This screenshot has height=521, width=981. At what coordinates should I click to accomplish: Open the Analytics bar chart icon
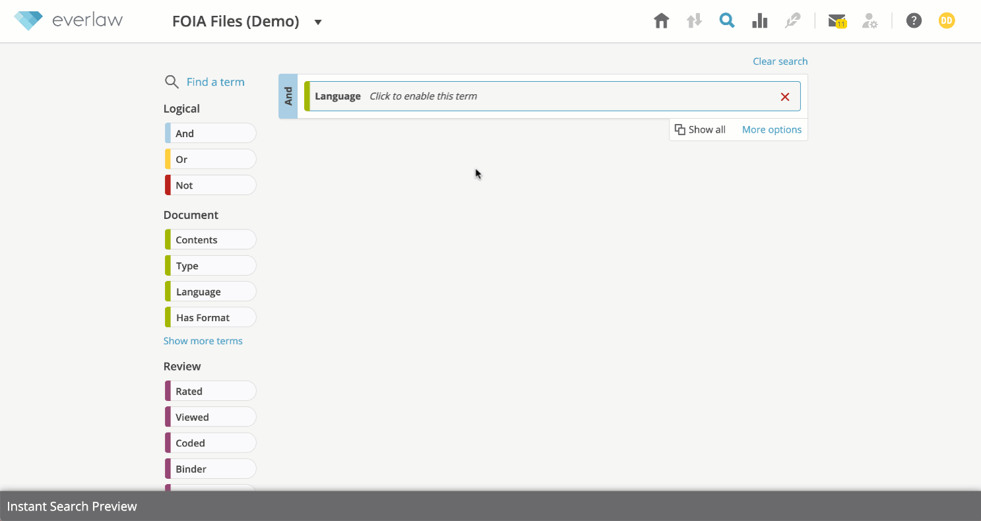tap(760, 21)
